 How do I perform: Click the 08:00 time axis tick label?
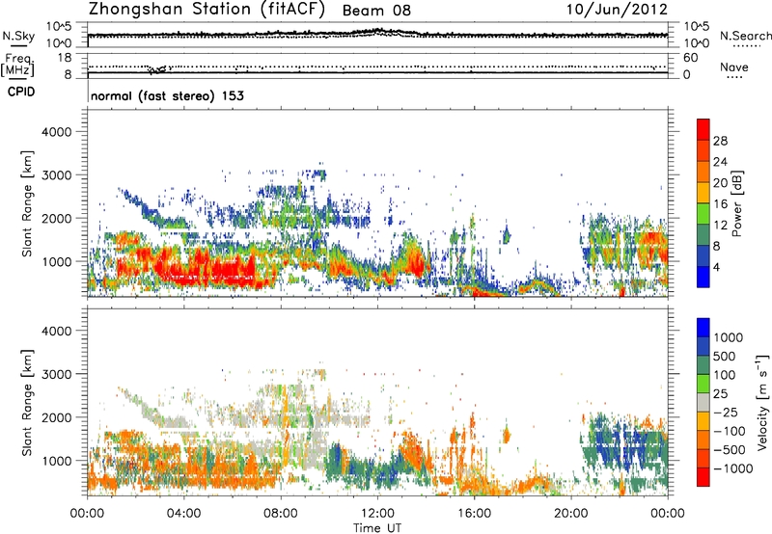point(281,514)
